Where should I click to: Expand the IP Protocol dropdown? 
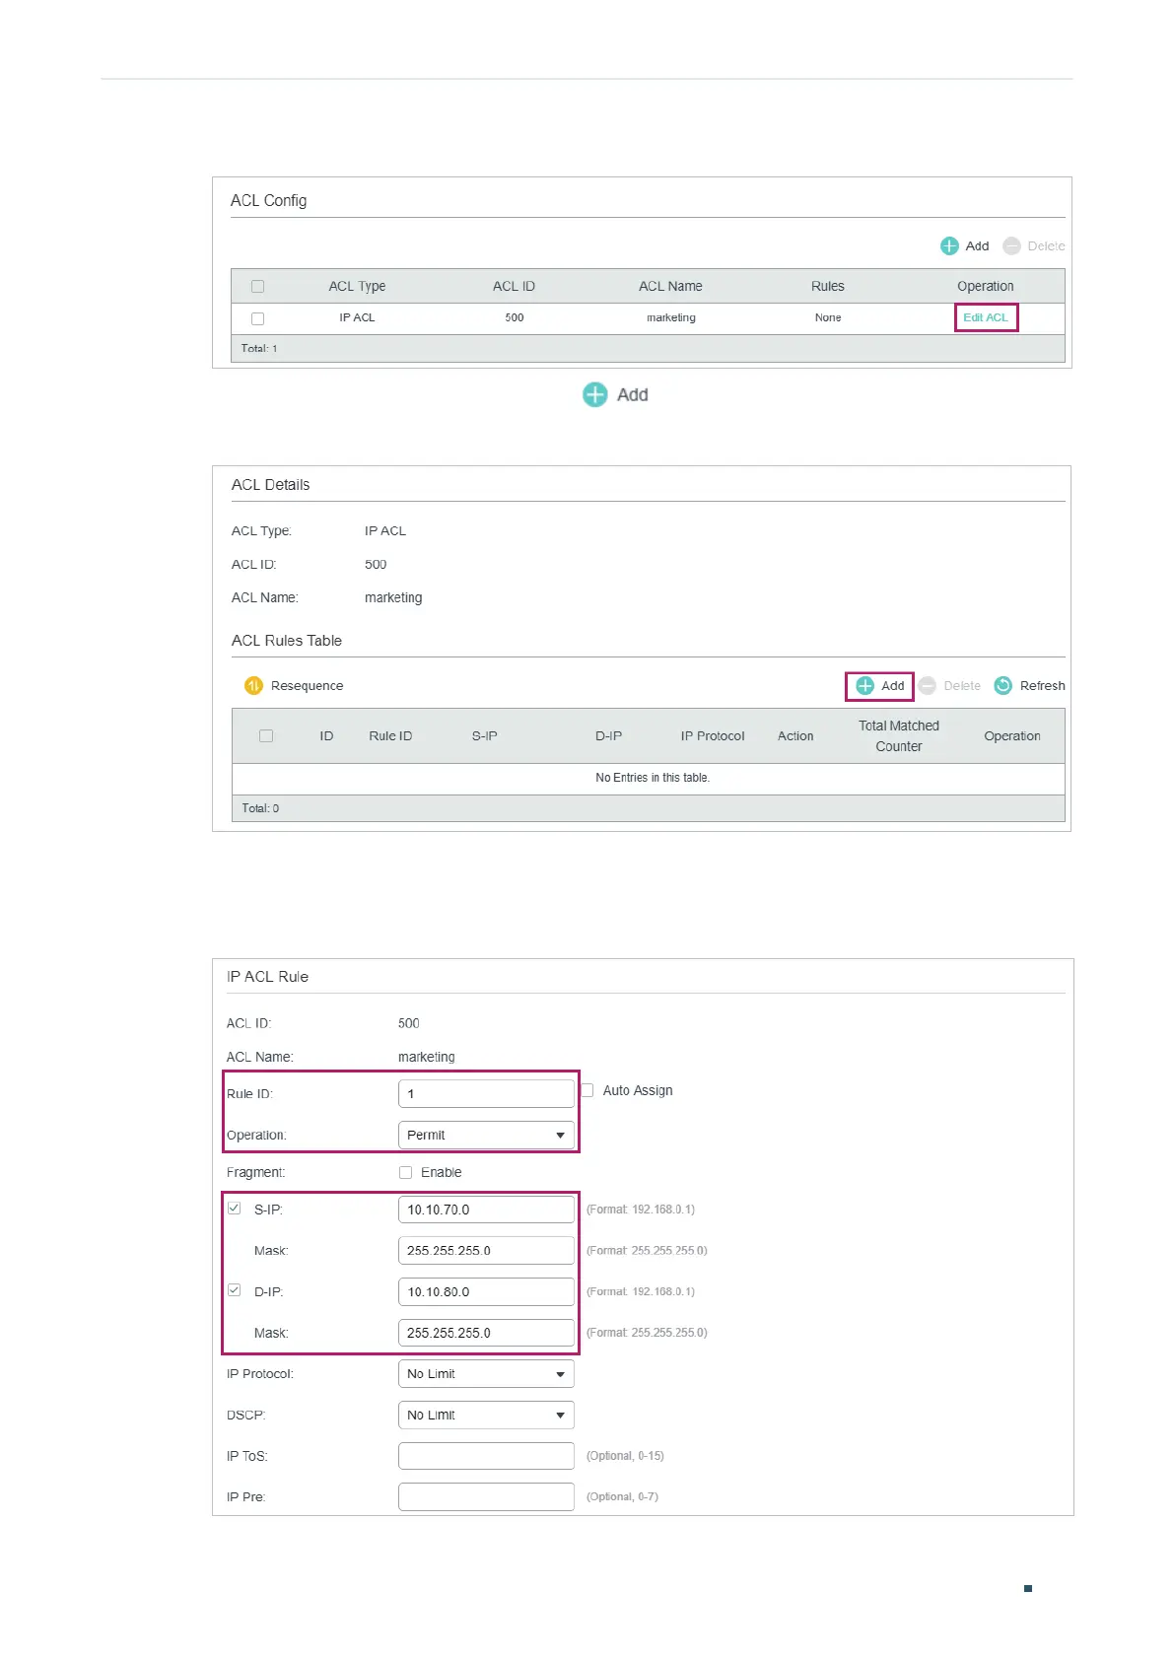click(486, 1374)
